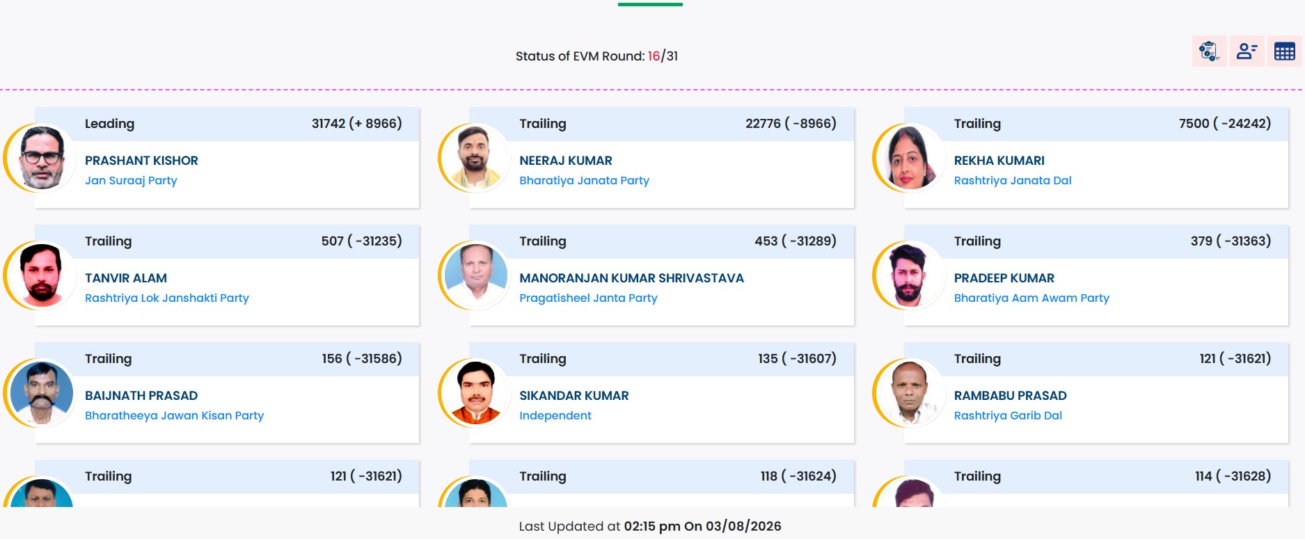
Task: Click Sikandar Kumar's candidate photo
Action: click(x=475, y=393)
